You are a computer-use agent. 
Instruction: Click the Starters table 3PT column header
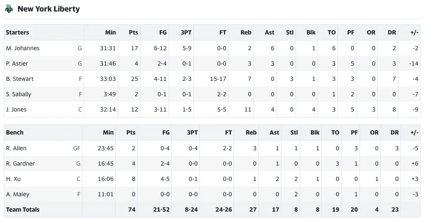186,33
